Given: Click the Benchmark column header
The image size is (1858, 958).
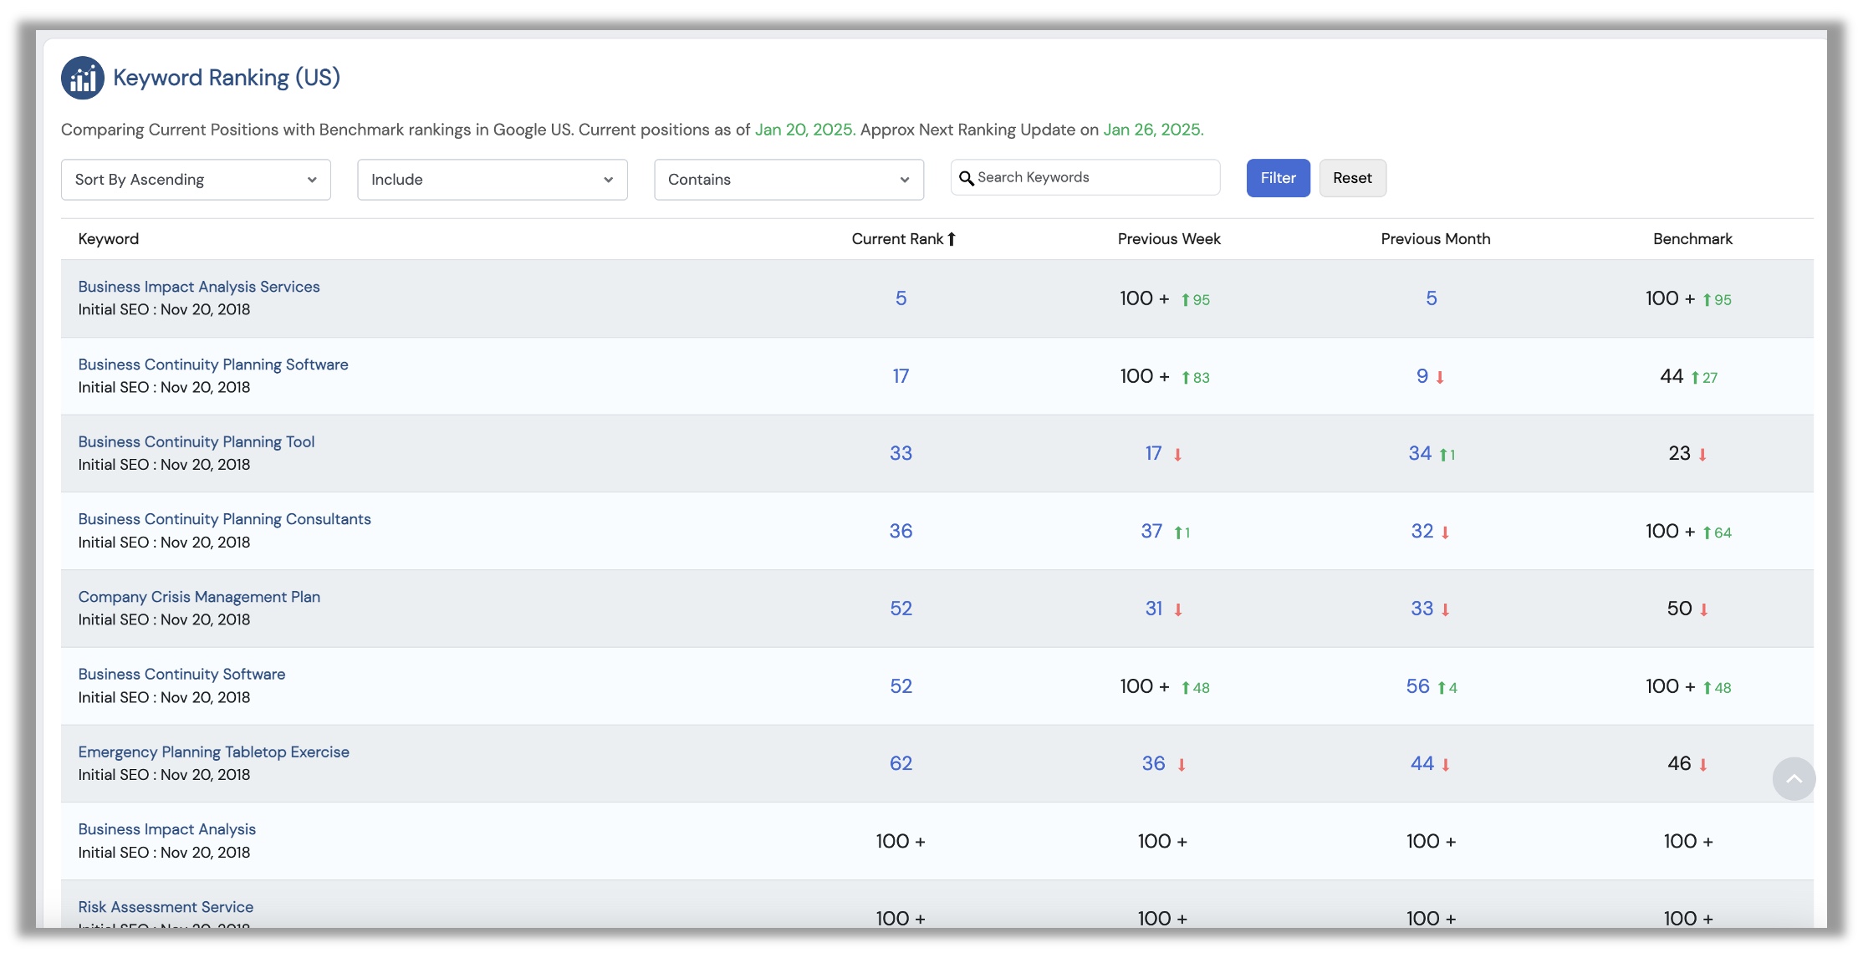Looking at the screenshot, I should pos(1692,239).
